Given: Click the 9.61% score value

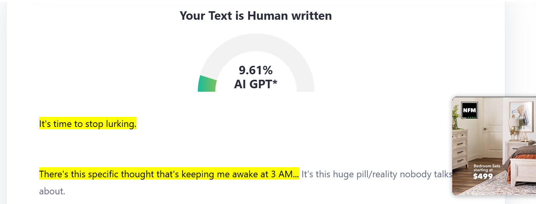Looking at the screenshot, I should tap(256, 70).
